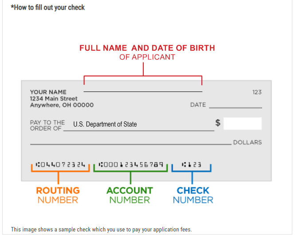Click the 'PAY TO THE ORDER OF' label
295x235 pixels.
47,125
